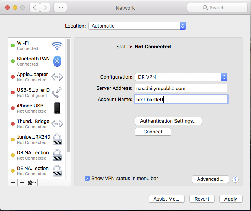
Task: Toggle Show VPN status in menu bar
Action: pos(87,179)
